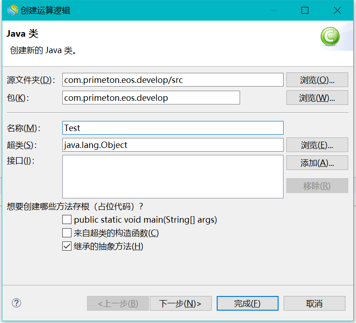This screenshot has height=323, width=356.
Task: Click the app logo in title bar
Action: point(12,10)
